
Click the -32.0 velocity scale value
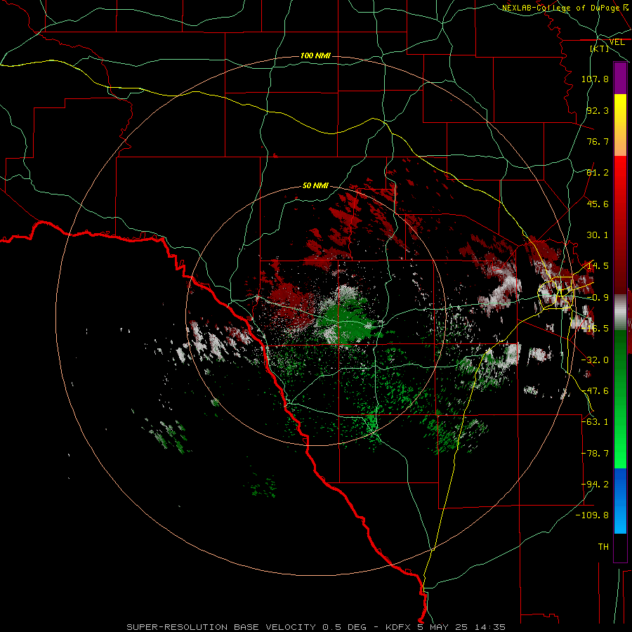pos(595,360)
